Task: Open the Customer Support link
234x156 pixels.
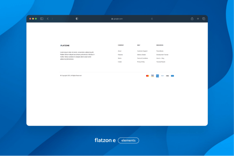Action: pyautogui.click(x=142, y=51)
